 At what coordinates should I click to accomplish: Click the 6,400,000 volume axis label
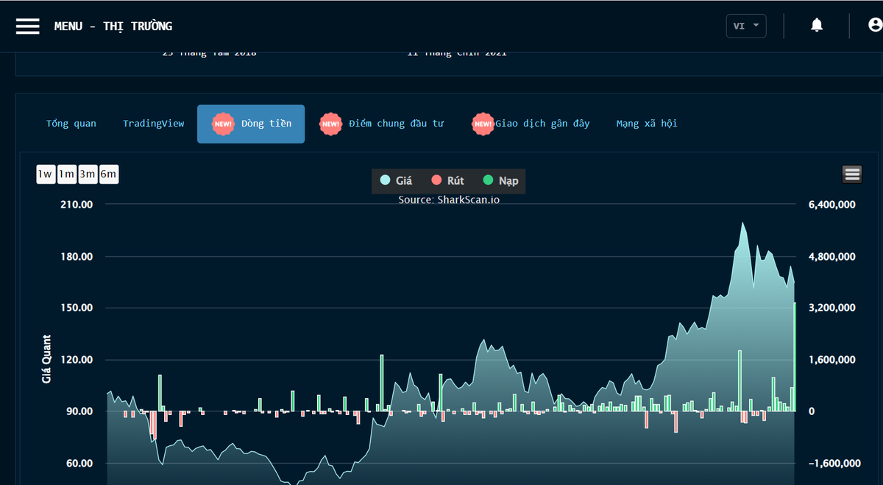[x=832, y=205]
